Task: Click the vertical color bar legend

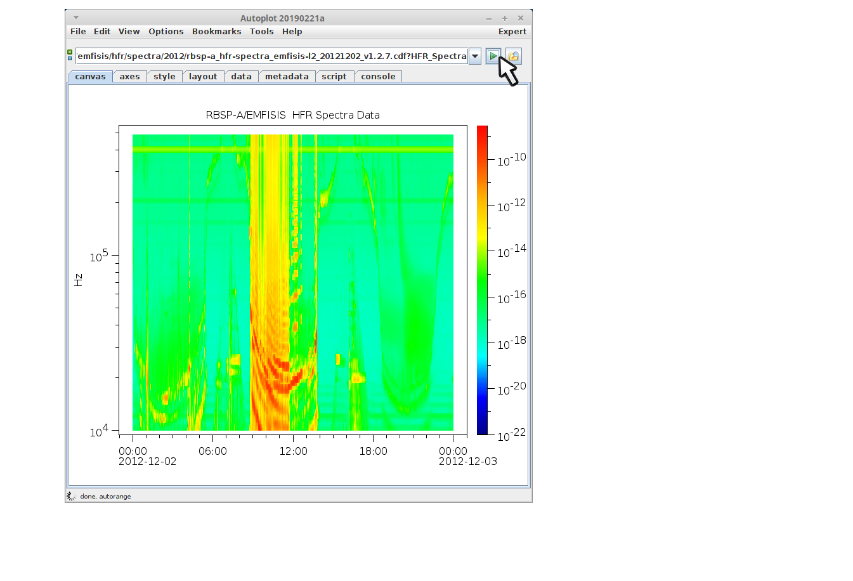Action: [x=482, y=280]
